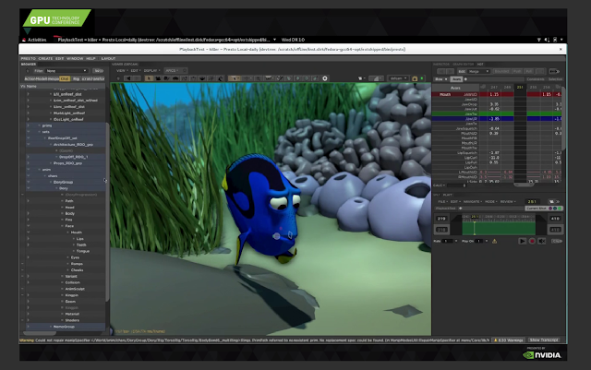591x370 pixels.
Task: Click the Show Transcript button
Action: coord(544,340)
